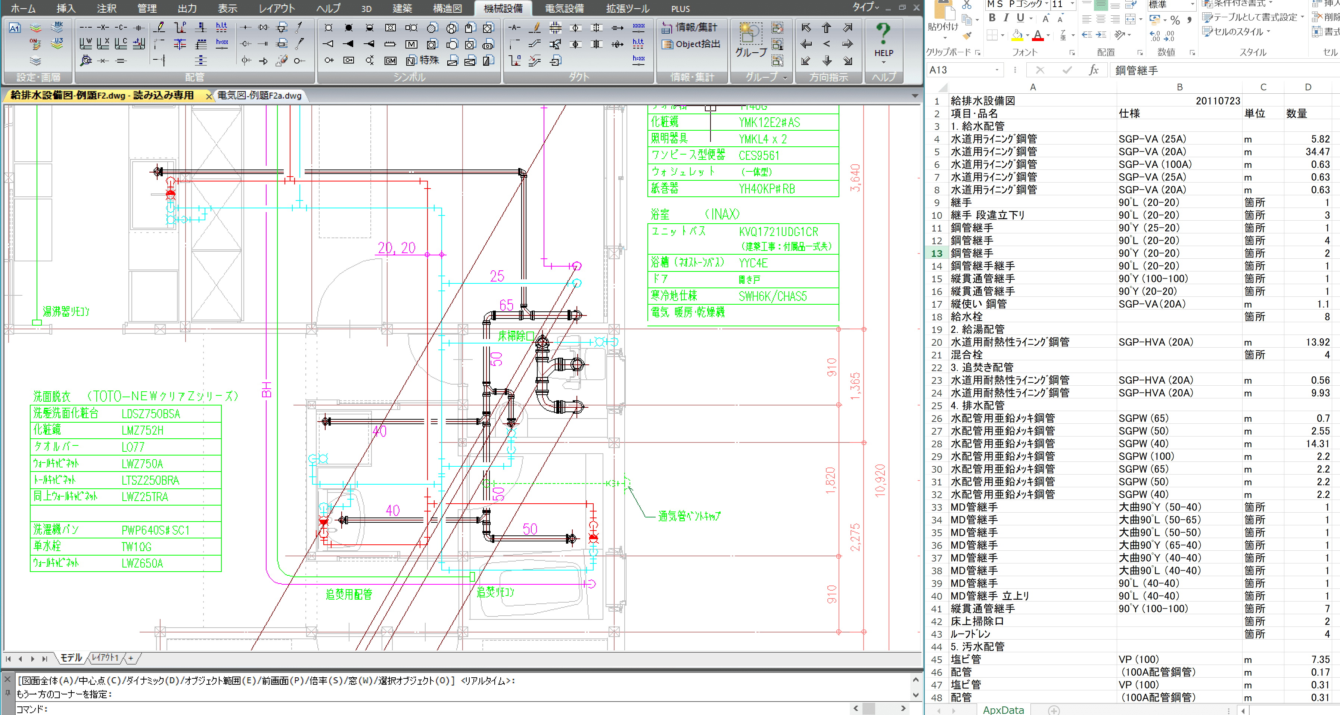
Task: Select the C pipe routing tool
Action: (121, 44)
